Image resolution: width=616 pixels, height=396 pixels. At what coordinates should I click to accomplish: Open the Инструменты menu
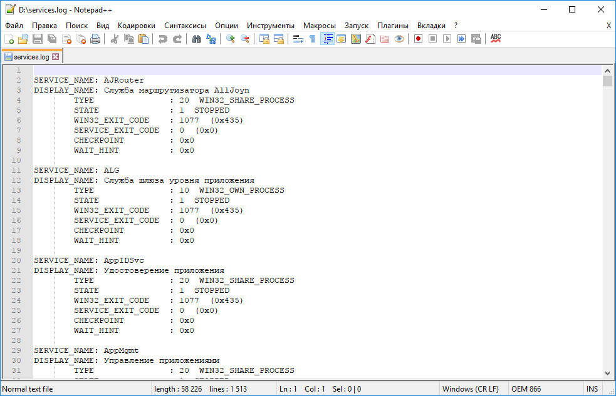click(271, 26)
